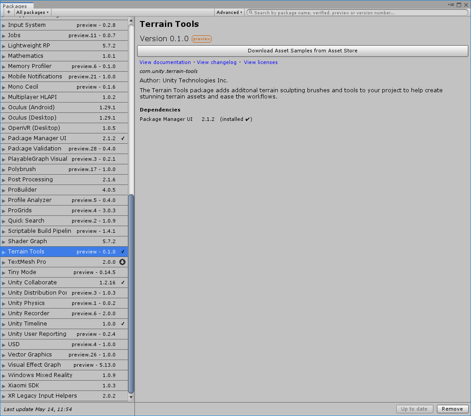This screenshot has height=416, width=471.
Task: Click the package list scroll up arrow
Action: click(x=131, y=21)
